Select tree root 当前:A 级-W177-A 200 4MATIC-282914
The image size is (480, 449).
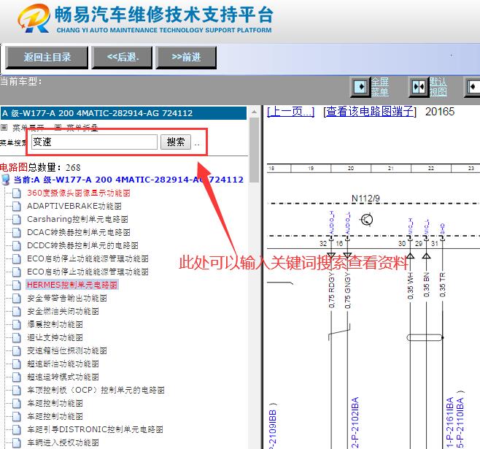[128, 180]
